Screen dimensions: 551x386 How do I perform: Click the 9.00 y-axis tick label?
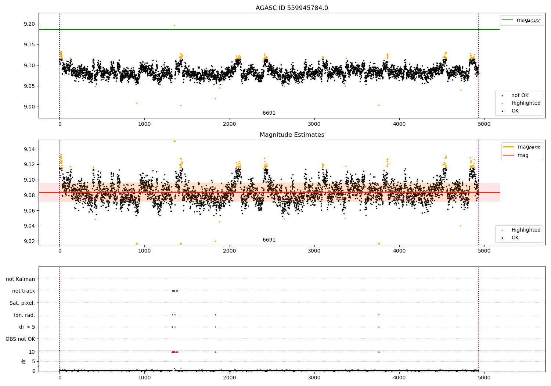coord(29,107)
